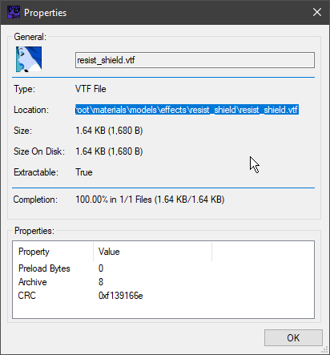Click the VTF file thumbnail icon
This screenshot has width=330, height=355.
(x=29, y=59)
